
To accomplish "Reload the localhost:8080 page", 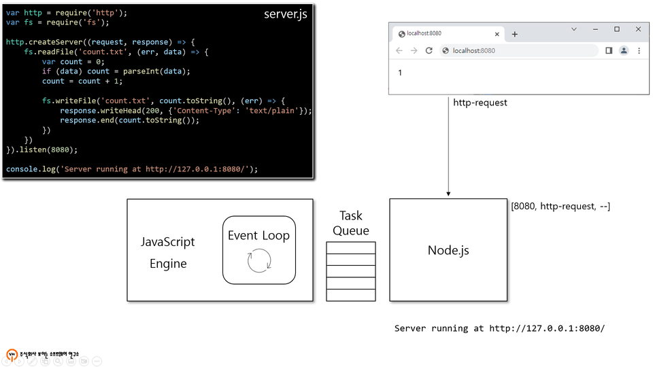I will coord(429,50).
